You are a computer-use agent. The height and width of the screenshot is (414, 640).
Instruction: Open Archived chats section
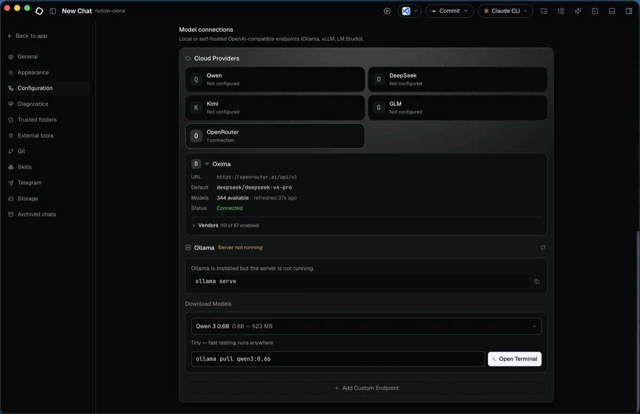47,214
